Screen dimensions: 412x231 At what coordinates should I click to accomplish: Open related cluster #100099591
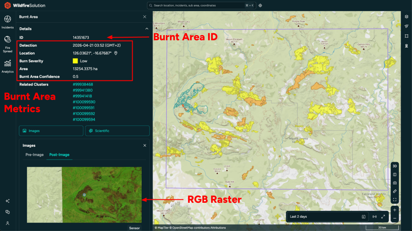[83, 108]
